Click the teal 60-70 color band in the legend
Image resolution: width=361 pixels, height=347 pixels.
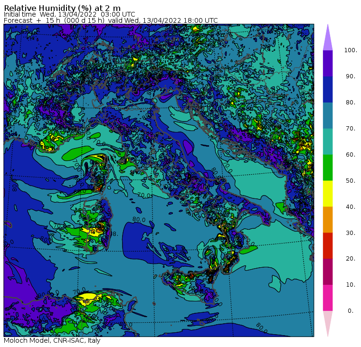tap(328, 141)
